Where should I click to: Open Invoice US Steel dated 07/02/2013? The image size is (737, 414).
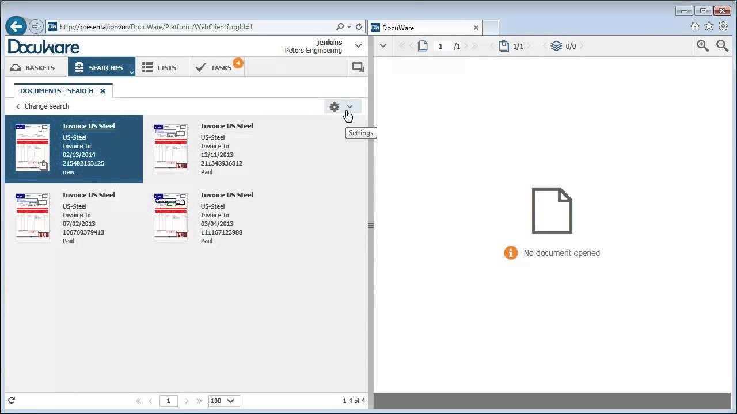point(89,195)
